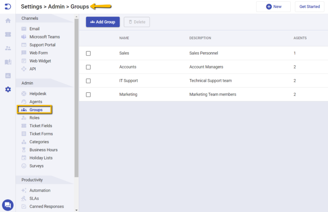Click the Microsoft Teams icon

24,37
